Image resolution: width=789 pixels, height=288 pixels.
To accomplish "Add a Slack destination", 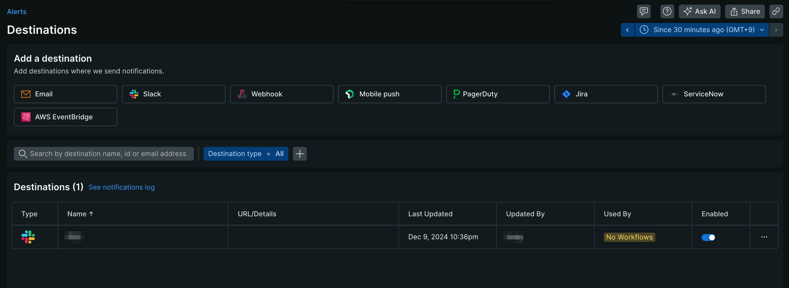I will 173,94.
